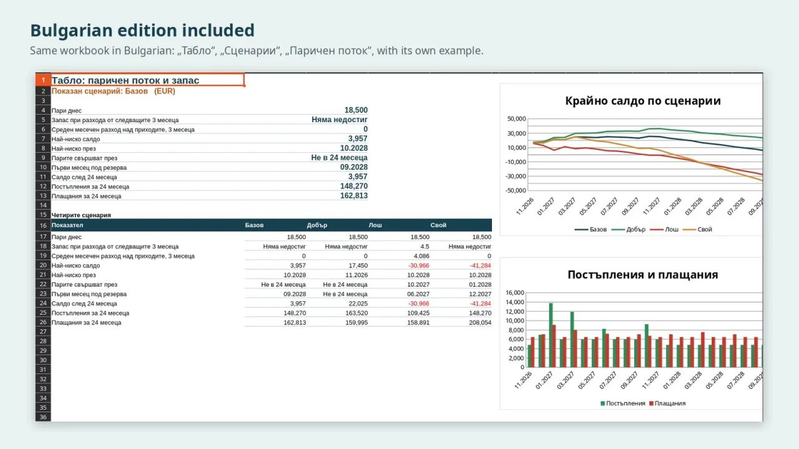799x449 pixels.
Task: Select the bold "Няма недостиг" value in row 5
Action: tap(340, 120)
